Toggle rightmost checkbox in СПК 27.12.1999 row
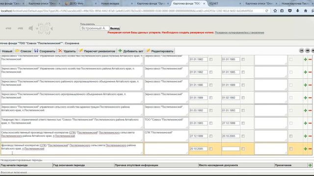The image size is (314, 176). pos(291,136)
